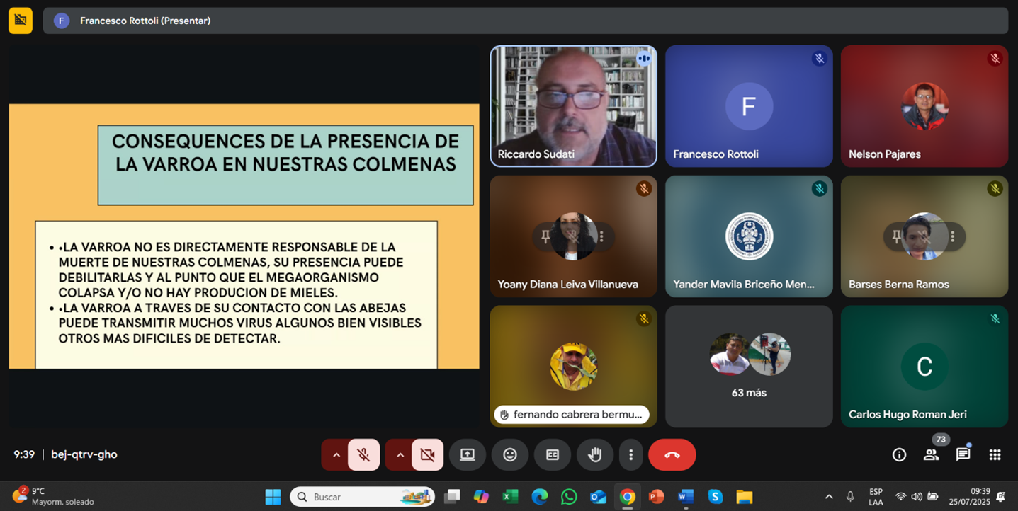Viewport: 1018px width, 511px height.
Task: Pin Yoany Diana Leiva Villanueva's tile
Action: tap(545, 236)
